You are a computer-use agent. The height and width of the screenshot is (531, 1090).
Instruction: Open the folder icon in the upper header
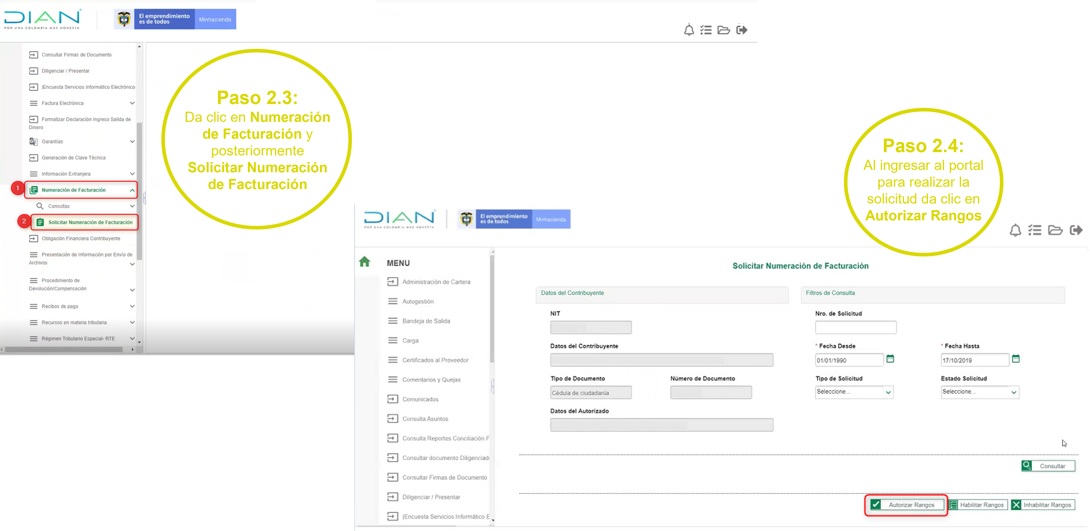coord(724,30)
